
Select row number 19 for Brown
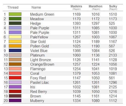pyautogui.click(x=6, y=96)
